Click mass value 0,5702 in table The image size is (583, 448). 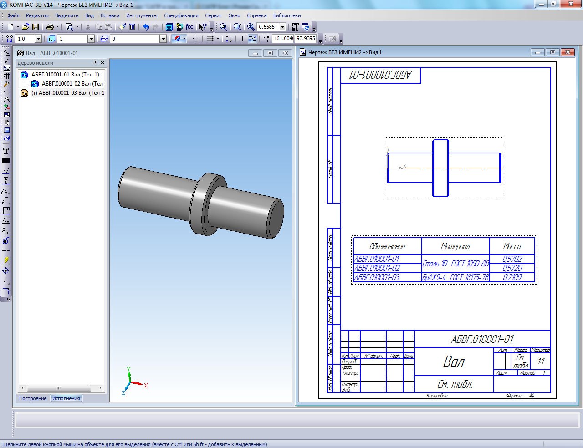[512, 259]
